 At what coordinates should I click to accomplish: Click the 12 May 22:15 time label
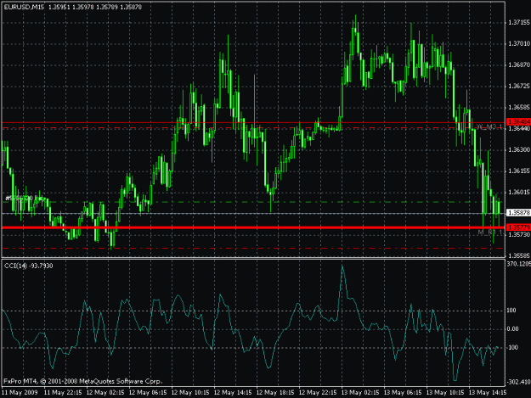(318, 393)
